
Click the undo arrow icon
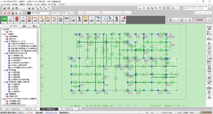coord(173,8)
